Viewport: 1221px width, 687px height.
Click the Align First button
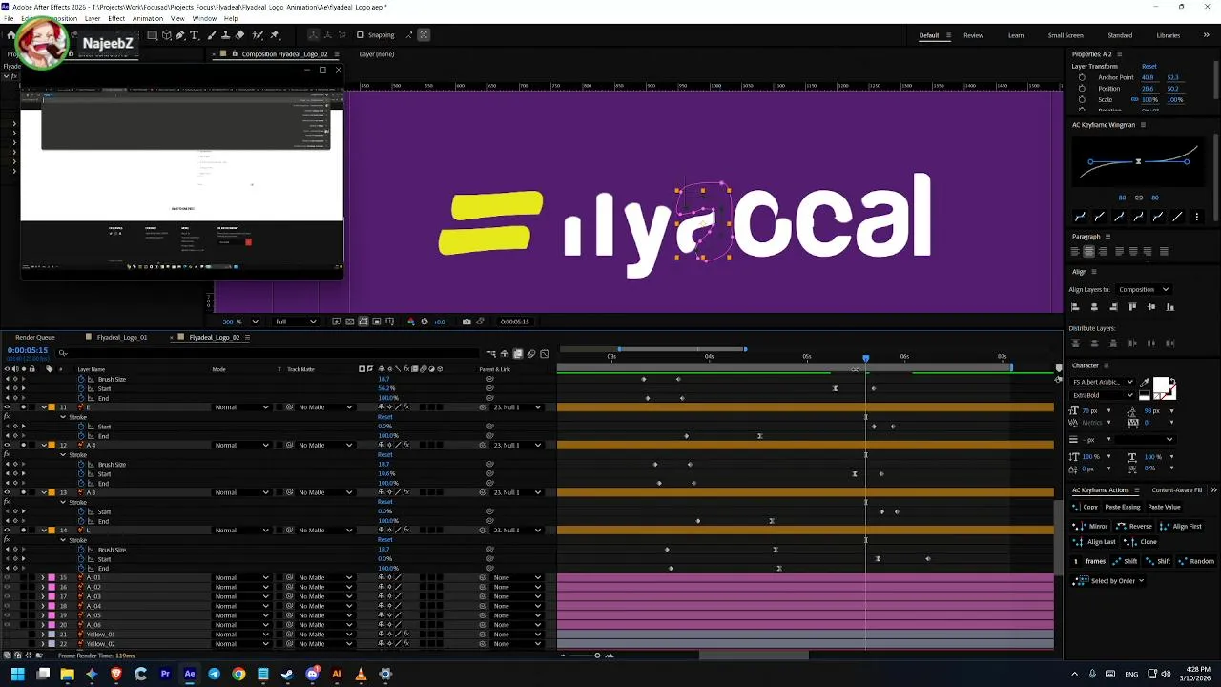click(1182, 527)
